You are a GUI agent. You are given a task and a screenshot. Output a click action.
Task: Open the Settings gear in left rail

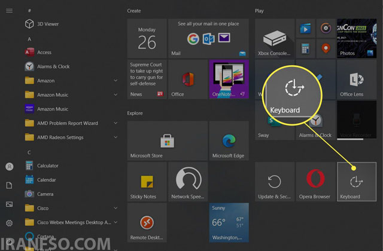click(x=10, y=223)
